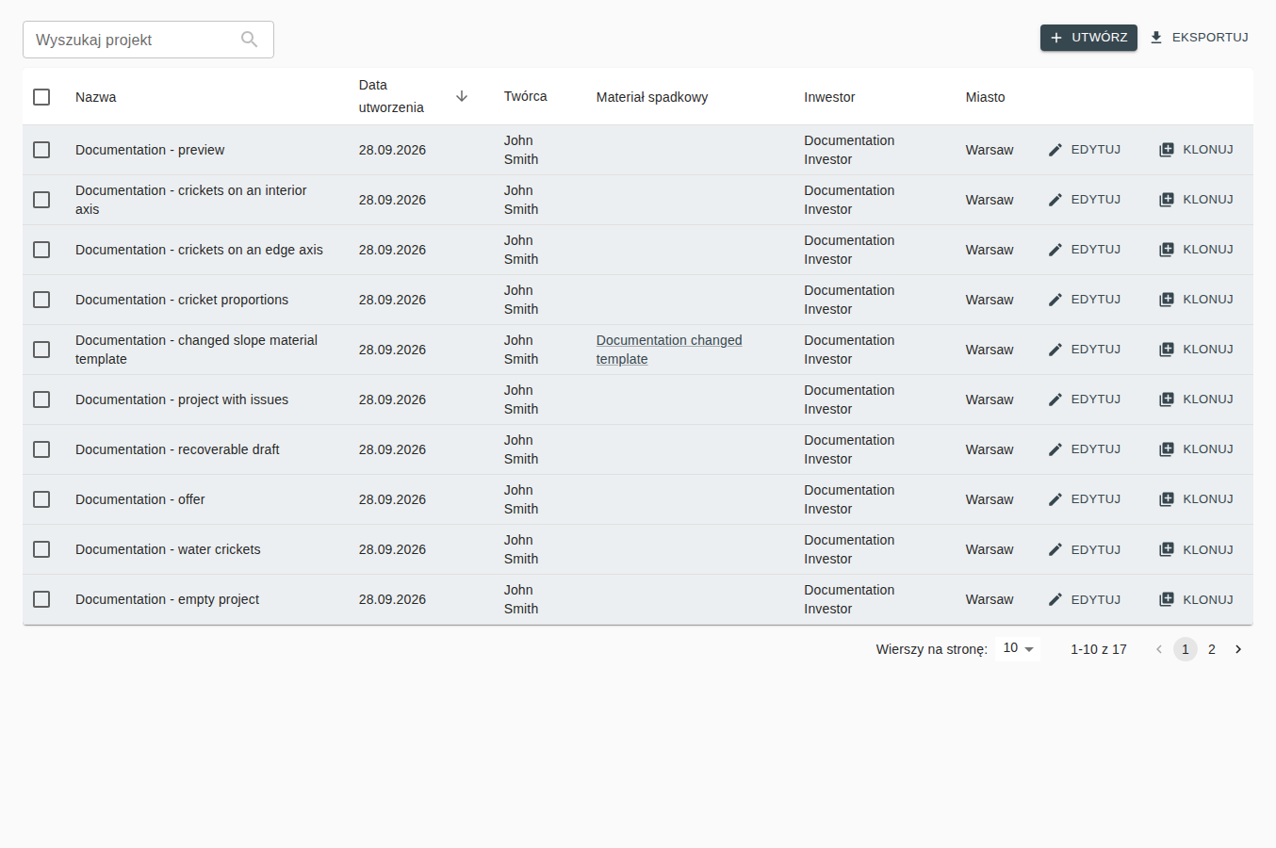
Task: Clone the Documentation - offer project
Action: coord(1196,499)
